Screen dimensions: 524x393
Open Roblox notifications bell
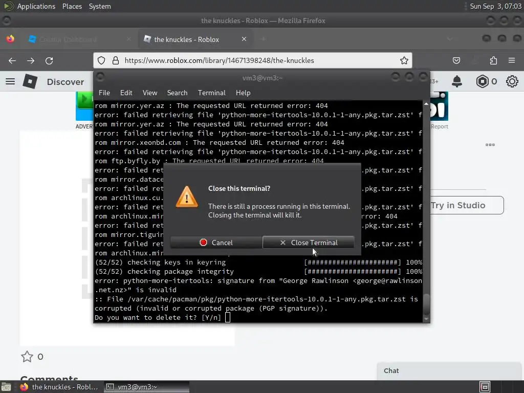point(457,81)
